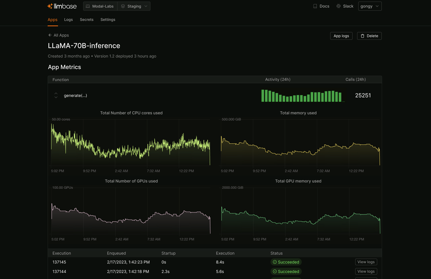Click the back arrow next to All Apps
Image resolution: width=431 pixels, height=279 pixels.
coord(49,35)
